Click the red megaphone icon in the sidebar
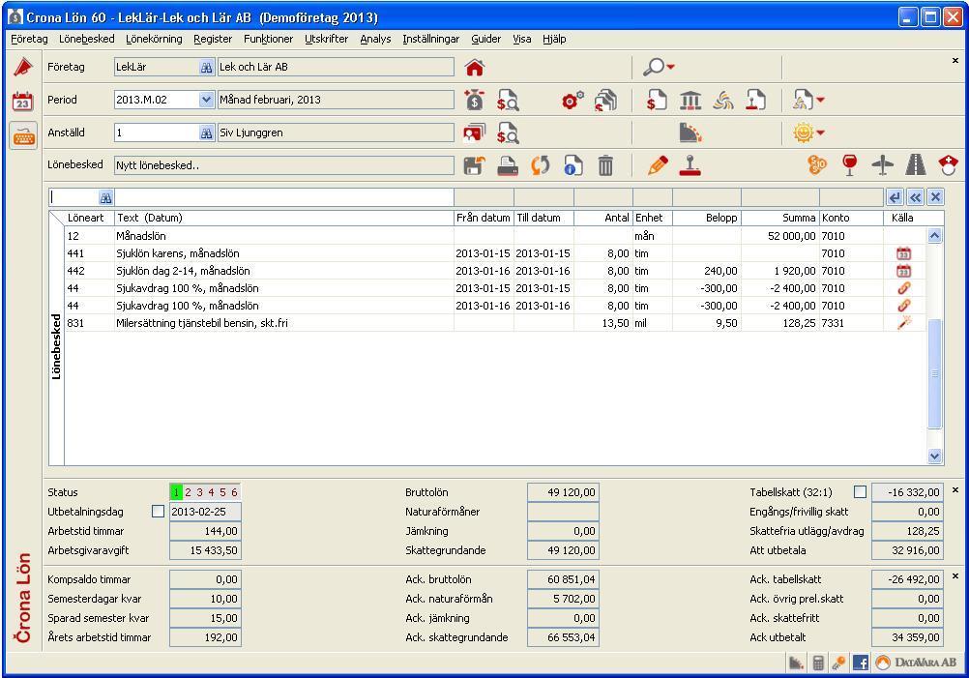 (x=23, y=67)
